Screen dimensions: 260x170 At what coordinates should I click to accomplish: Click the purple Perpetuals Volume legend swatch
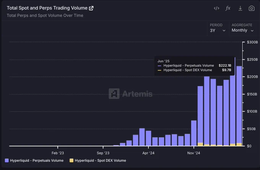point(7,160)
